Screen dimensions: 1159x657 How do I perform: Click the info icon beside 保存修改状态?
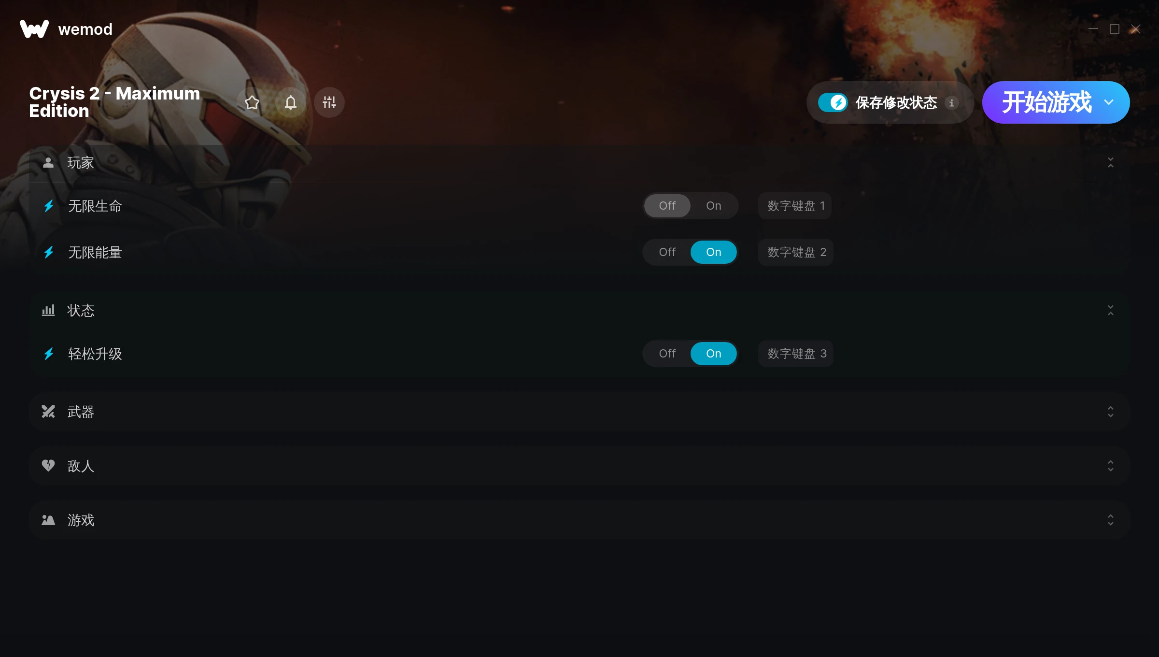(x=951, y=102)
